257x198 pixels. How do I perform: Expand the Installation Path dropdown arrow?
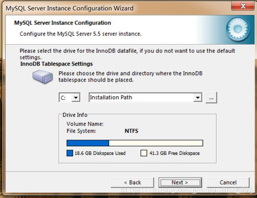point(198,98)
